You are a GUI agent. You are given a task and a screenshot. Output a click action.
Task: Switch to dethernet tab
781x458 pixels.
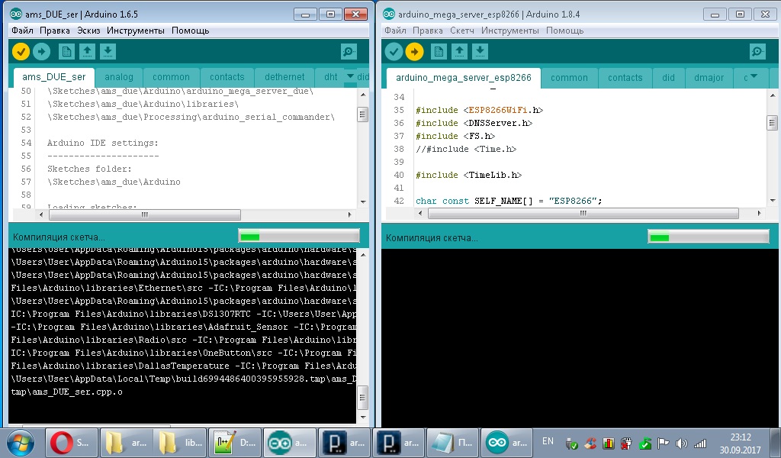click(x=284, y=77)
